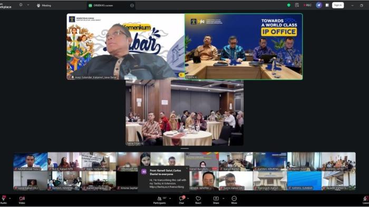The width and height of the screenshot is (369, 207).
Task: Click the Zoom Workplace logo
Action: coord(6,6)
